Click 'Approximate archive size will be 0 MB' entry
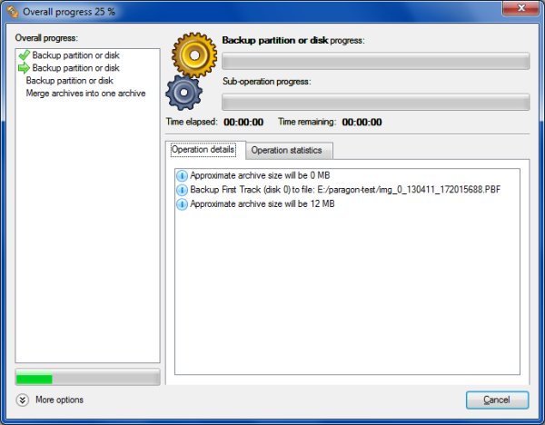The width and height of the screenshot is (545, 425). pyautogui.click(x=260, y=175)
